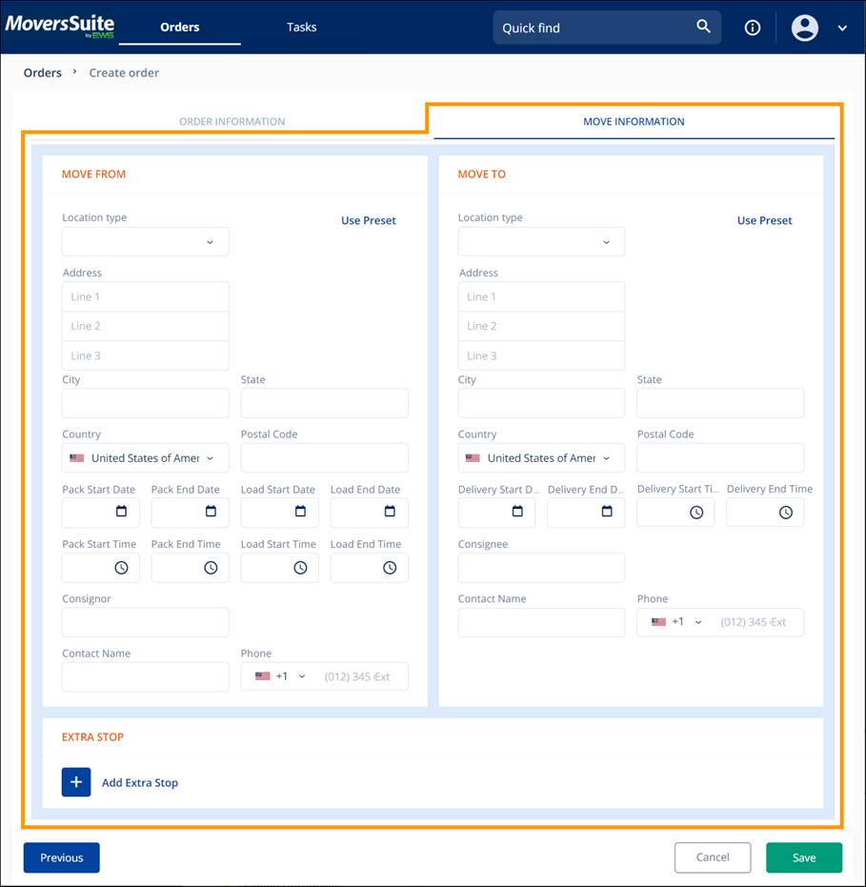
Task: Click the US flag on Move From phone field
Action: pyautogui.click(x=260, y=675)
